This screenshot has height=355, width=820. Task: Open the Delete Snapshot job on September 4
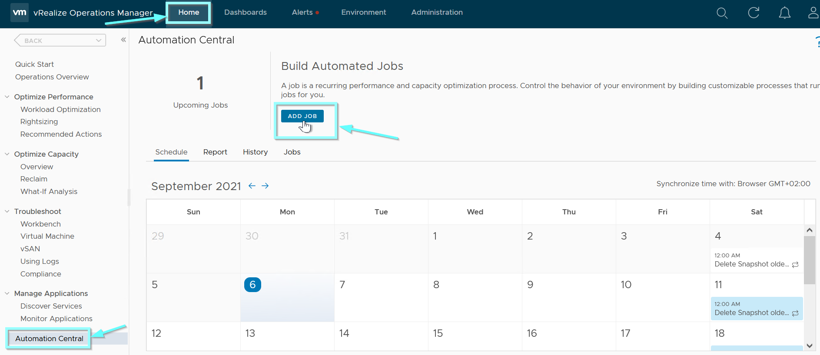pos(757,260)
